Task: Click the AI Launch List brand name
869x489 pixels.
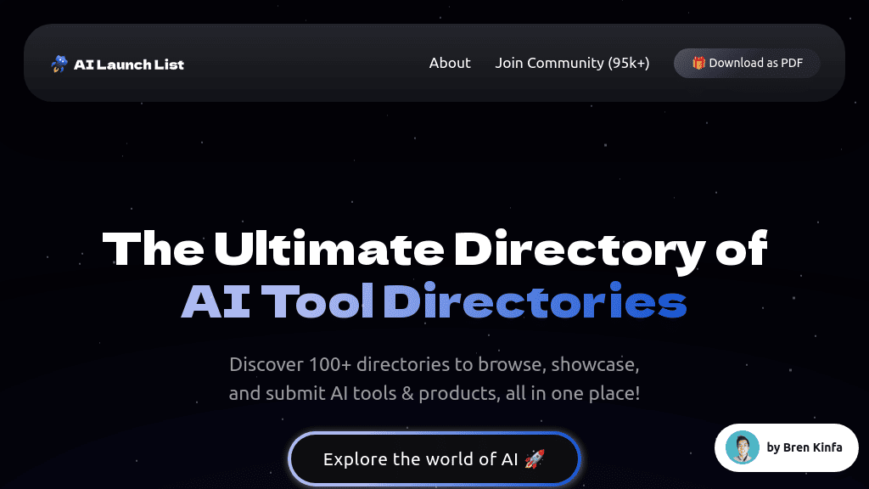Action: (130, 64)
